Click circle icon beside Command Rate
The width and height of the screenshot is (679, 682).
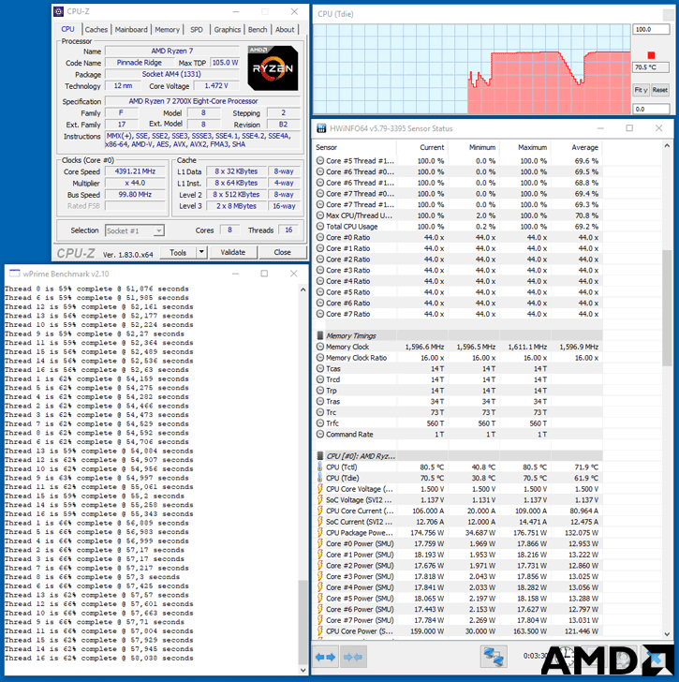pos(320,434)
